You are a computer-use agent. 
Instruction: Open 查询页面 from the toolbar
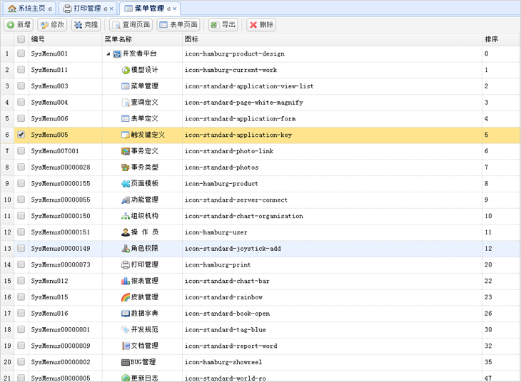pyautogui.click(x=131, y=25)
